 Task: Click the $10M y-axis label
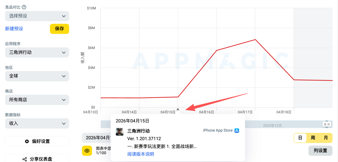click(x=91, y=8)
